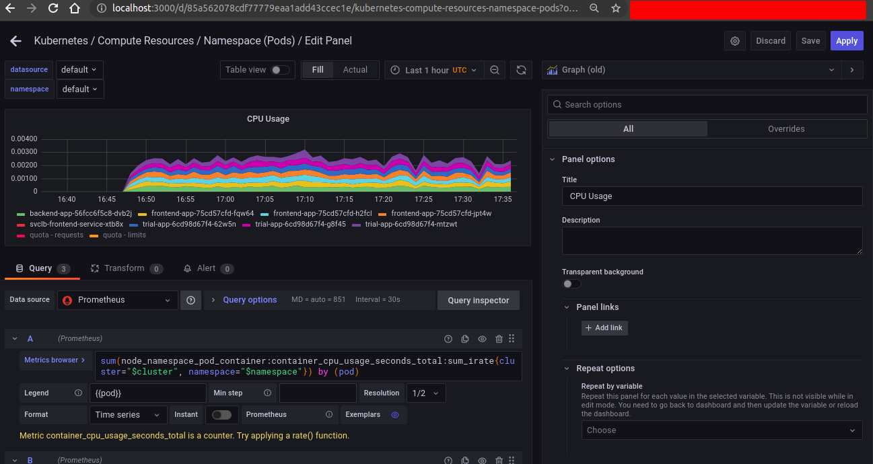Navigate forward in the browser

click(32, 8)
